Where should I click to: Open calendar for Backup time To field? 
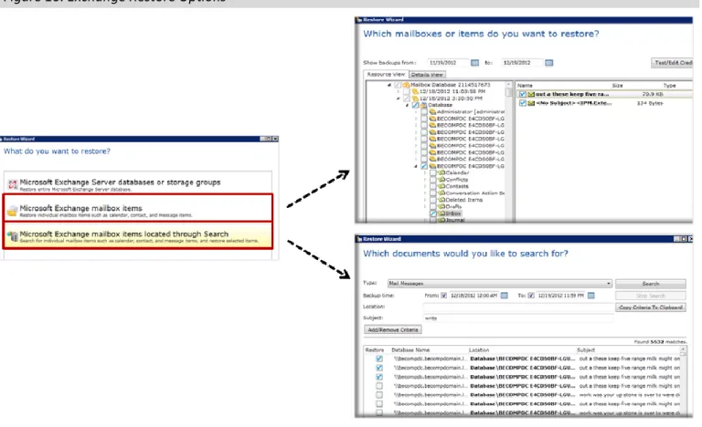[591, 296]
